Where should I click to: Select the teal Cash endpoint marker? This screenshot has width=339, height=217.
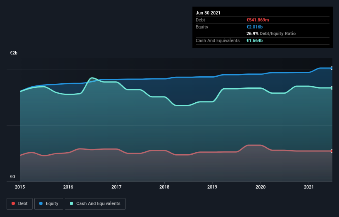point(332,88)
